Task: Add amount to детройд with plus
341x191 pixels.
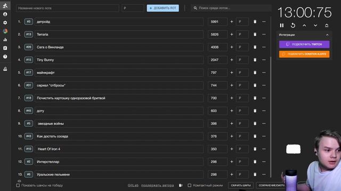Action: 232,22
